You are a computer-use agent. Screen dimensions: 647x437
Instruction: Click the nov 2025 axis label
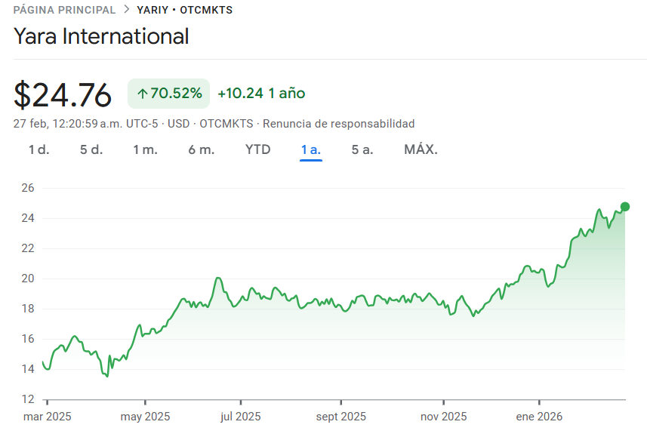pos(444,417)
